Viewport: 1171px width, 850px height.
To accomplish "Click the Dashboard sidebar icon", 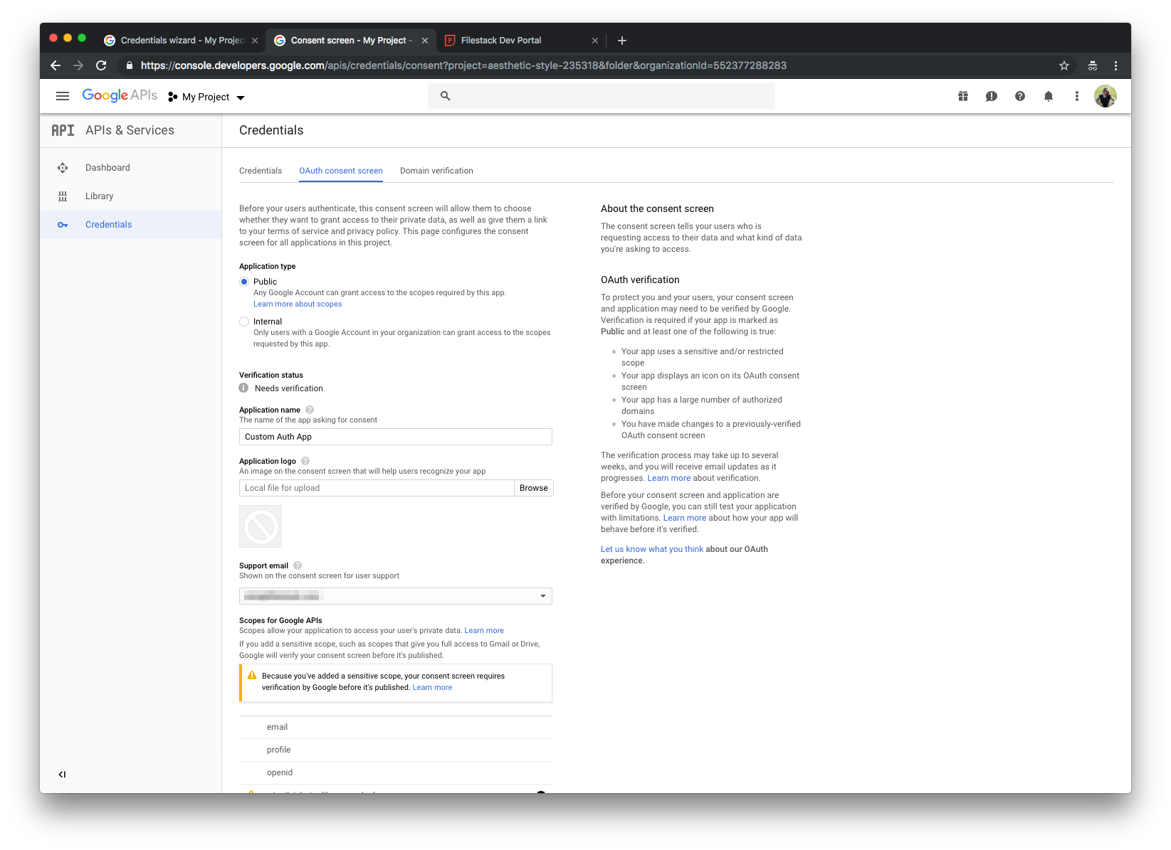I will point(63,168).
